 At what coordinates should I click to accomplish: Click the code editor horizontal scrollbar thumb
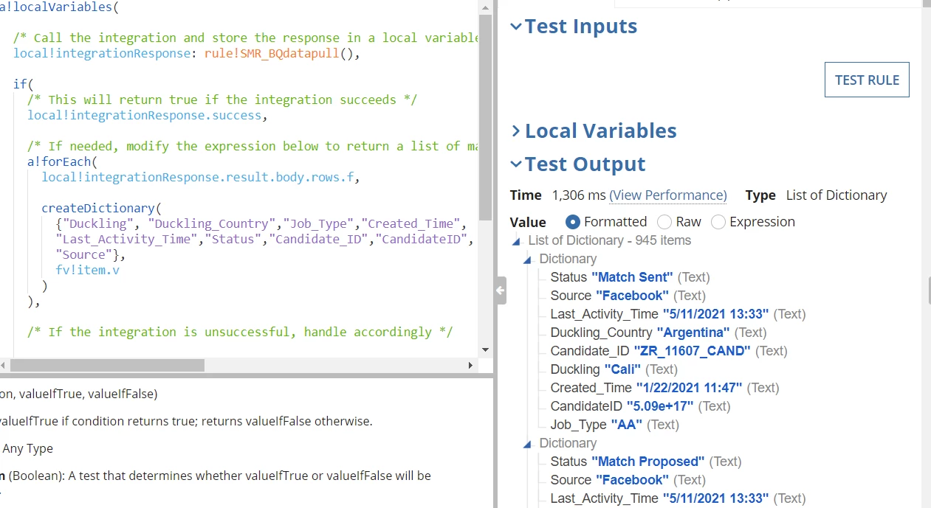click(107, 365)
